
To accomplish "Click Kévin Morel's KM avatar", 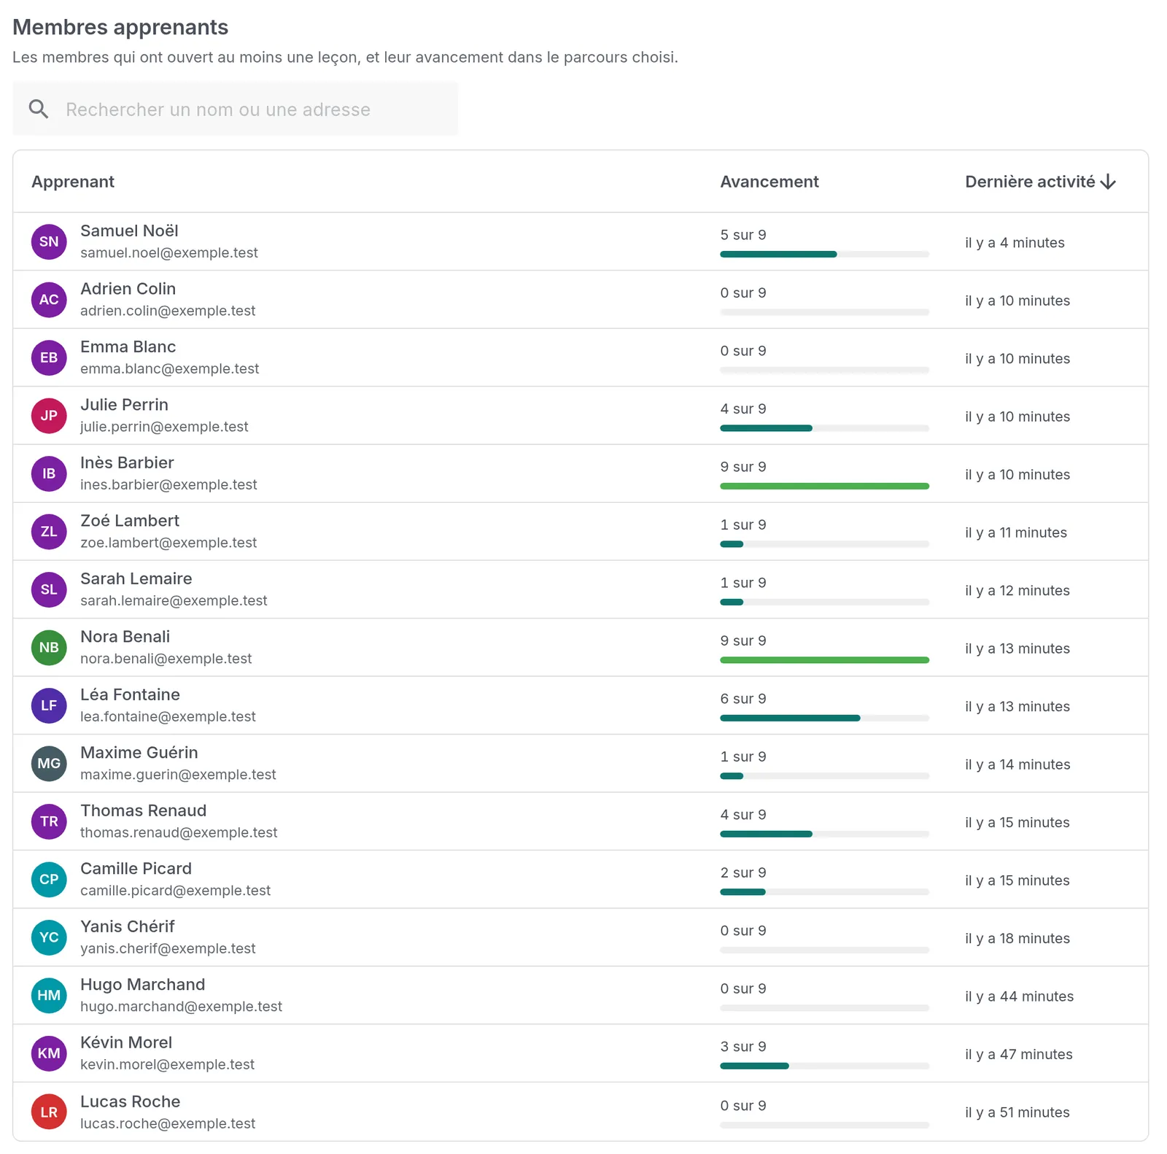I will (49, 1053).
